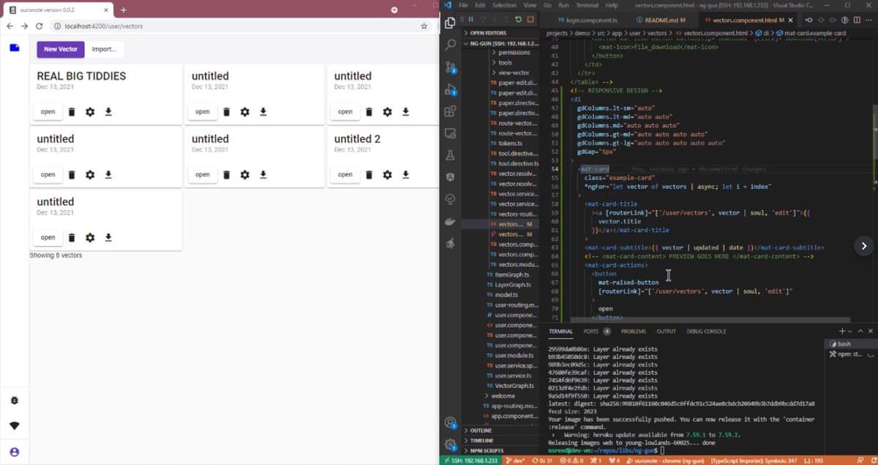This screenshot has width=878, height=465.
Task: Expand the 'permissions' folder in explorer
Action: coord(514,53)
